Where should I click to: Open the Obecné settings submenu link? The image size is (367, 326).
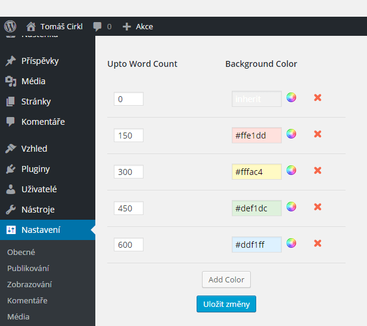[21, 253]
